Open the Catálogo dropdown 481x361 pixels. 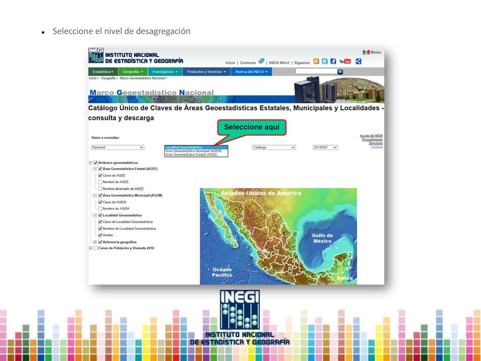274,147
